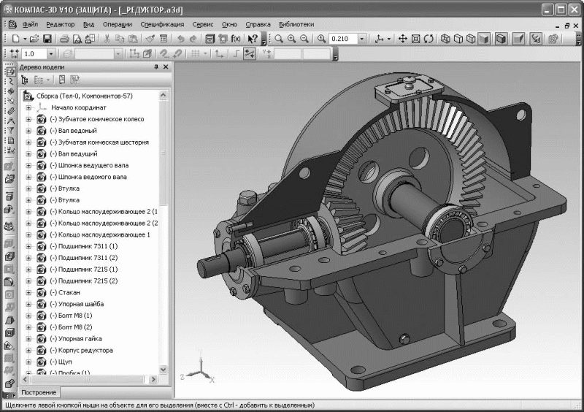Screen dimensions: 584x412
Task: Open the variables f(x) panel
Action: click(235, 38)
